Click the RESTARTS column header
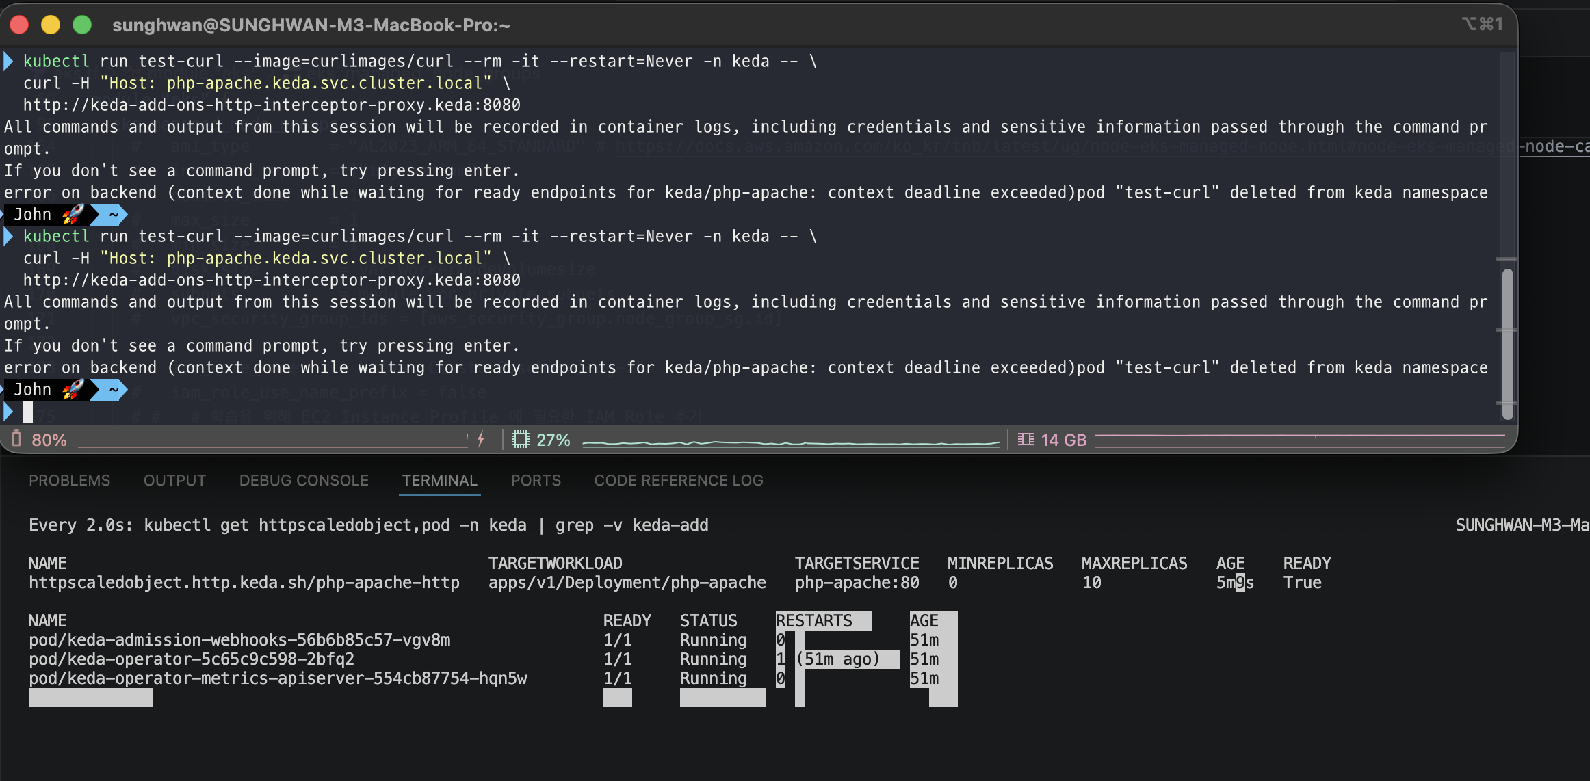 coord(814,621)
